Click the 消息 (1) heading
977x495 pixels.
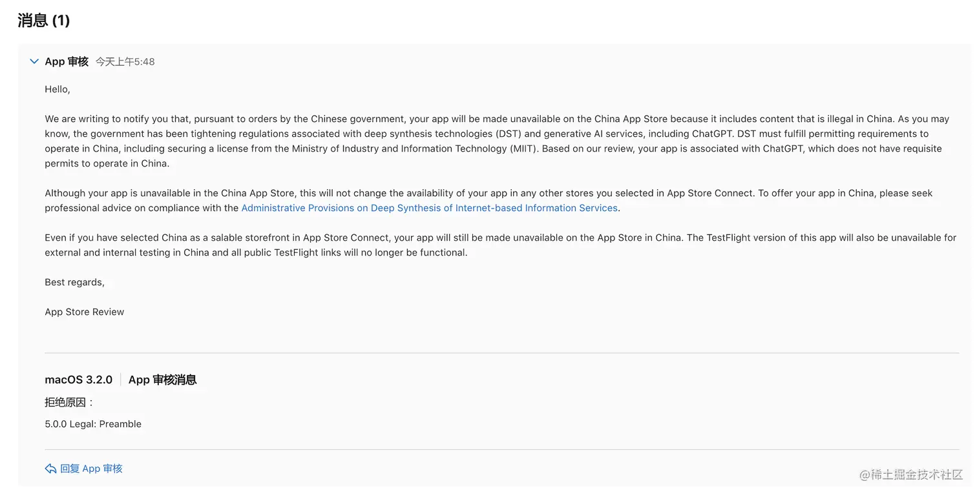click(x=44, y=20)
